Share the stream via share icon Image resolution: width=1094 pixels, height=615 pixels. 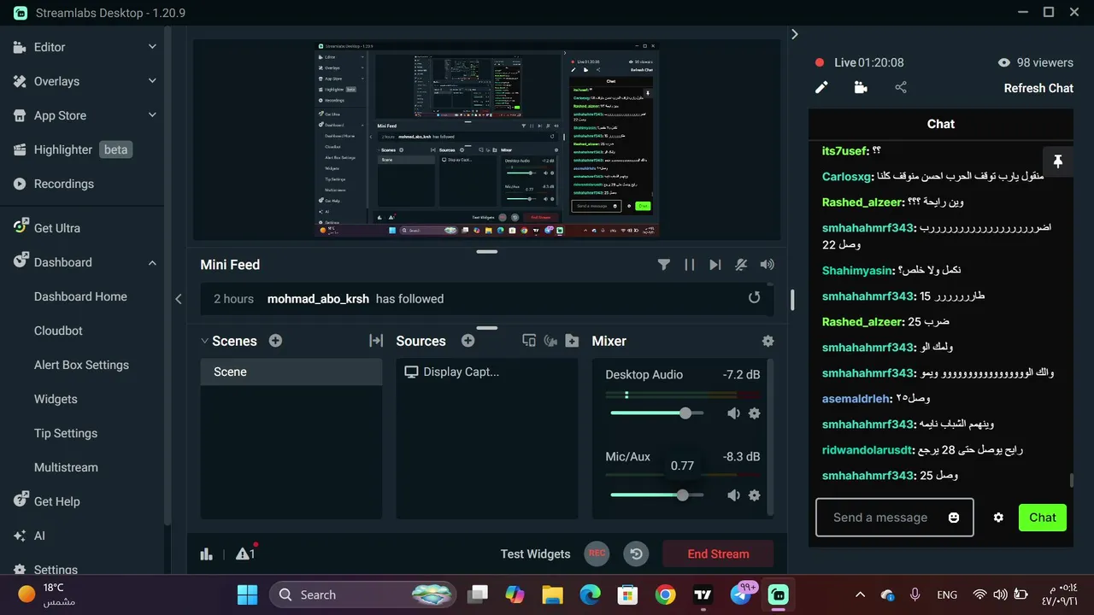click(x=901, y=87)
